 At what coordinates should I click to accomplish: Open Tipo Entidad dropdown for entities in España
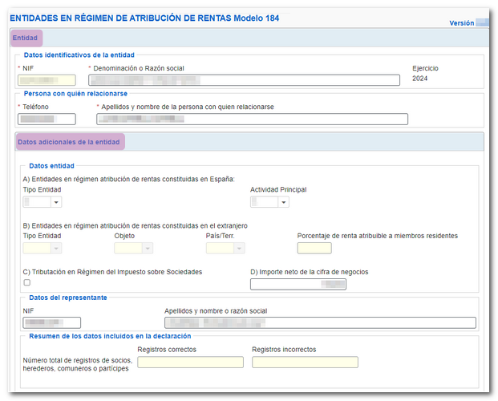coord(43,202)
